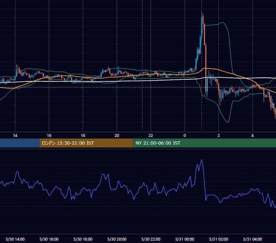Click the 14 hour label on upper axis
The width and height of the screenshot is (276, 243).
pyautogui.click(x=15, y=136)
